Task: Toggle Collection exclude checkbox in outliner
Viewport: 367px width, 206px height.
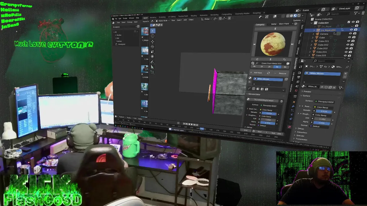Action: [x=349, y=22]
